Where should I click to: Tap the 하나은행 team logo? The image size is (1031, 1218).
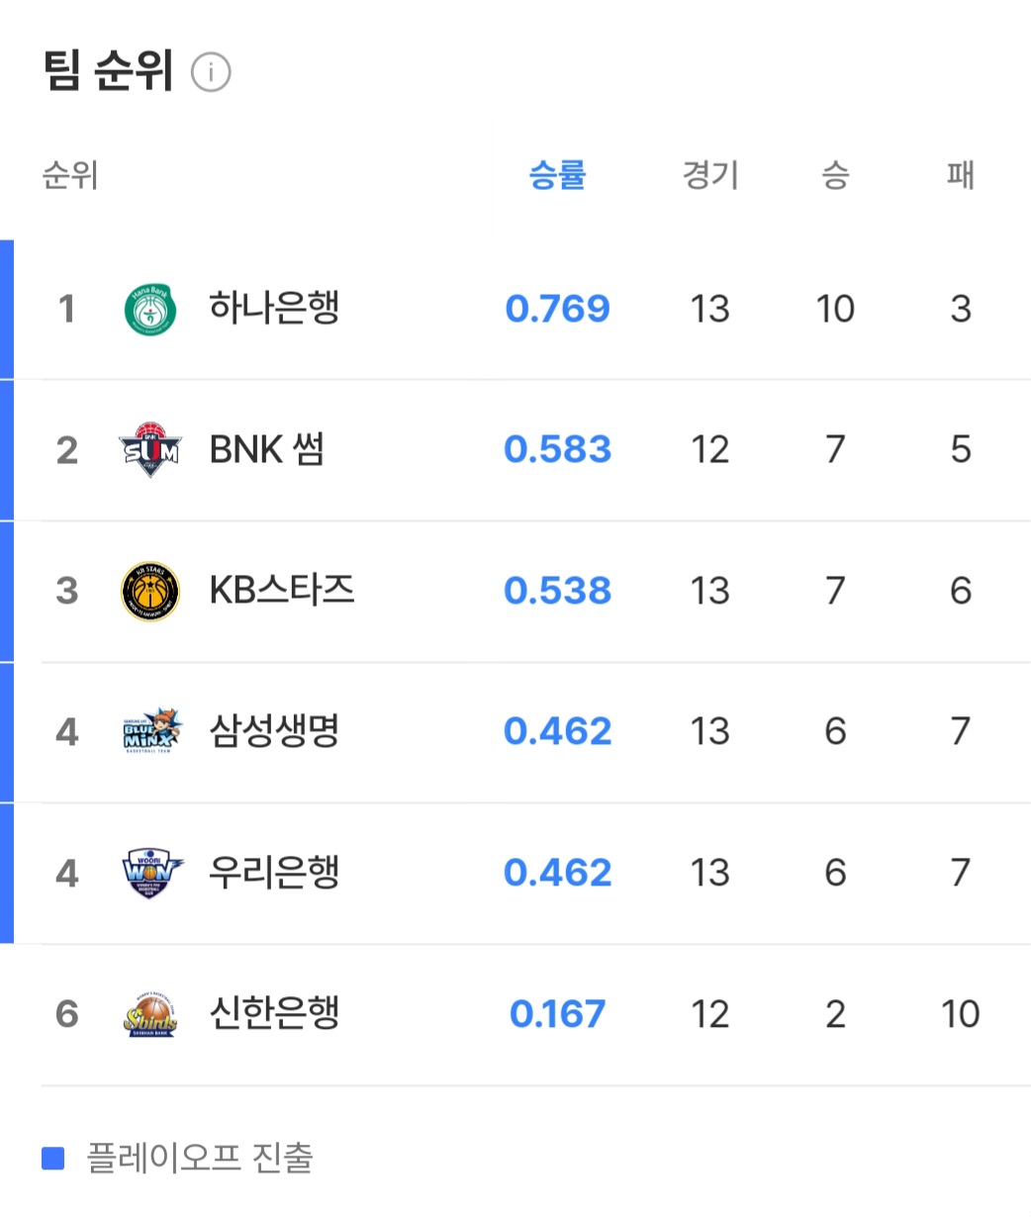(150, 309)
